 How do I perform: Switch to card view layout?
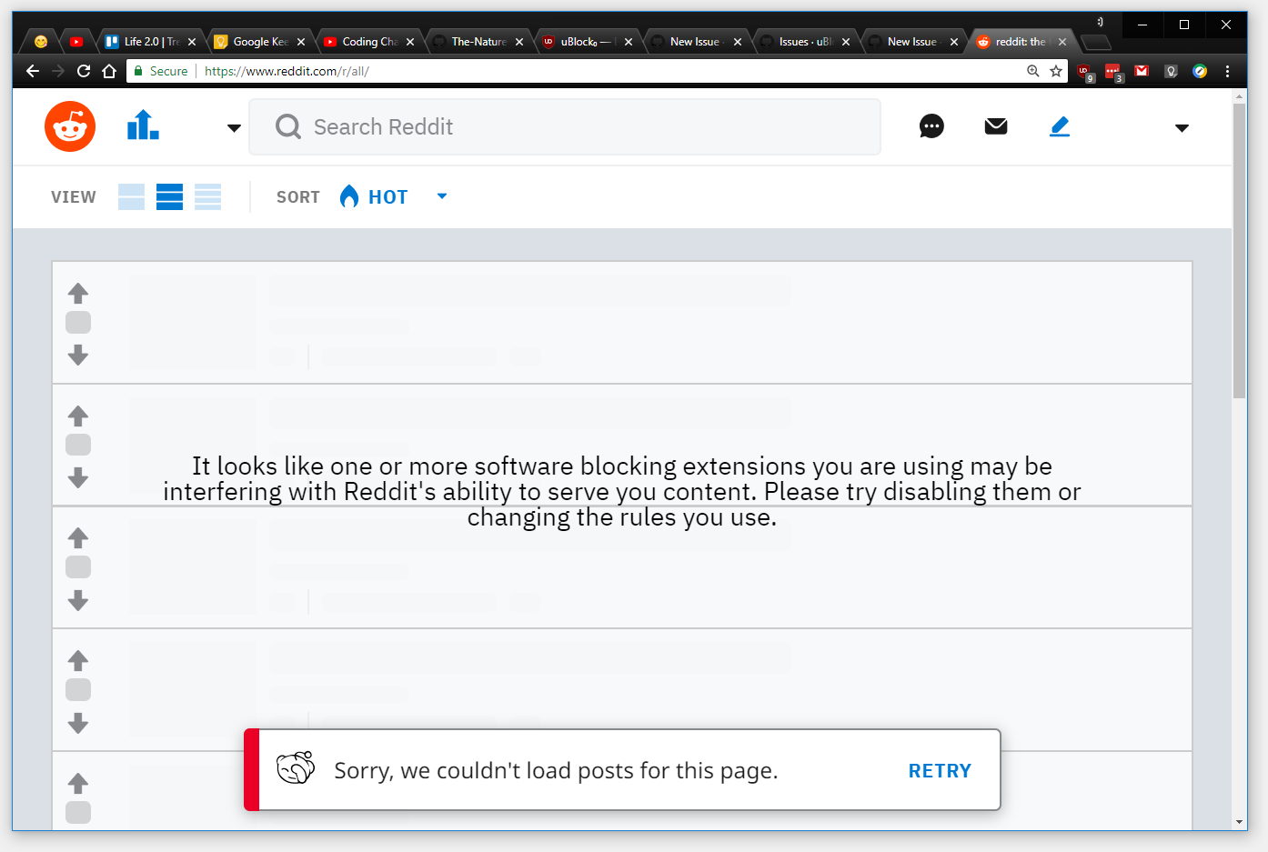[x=131, y=196]
